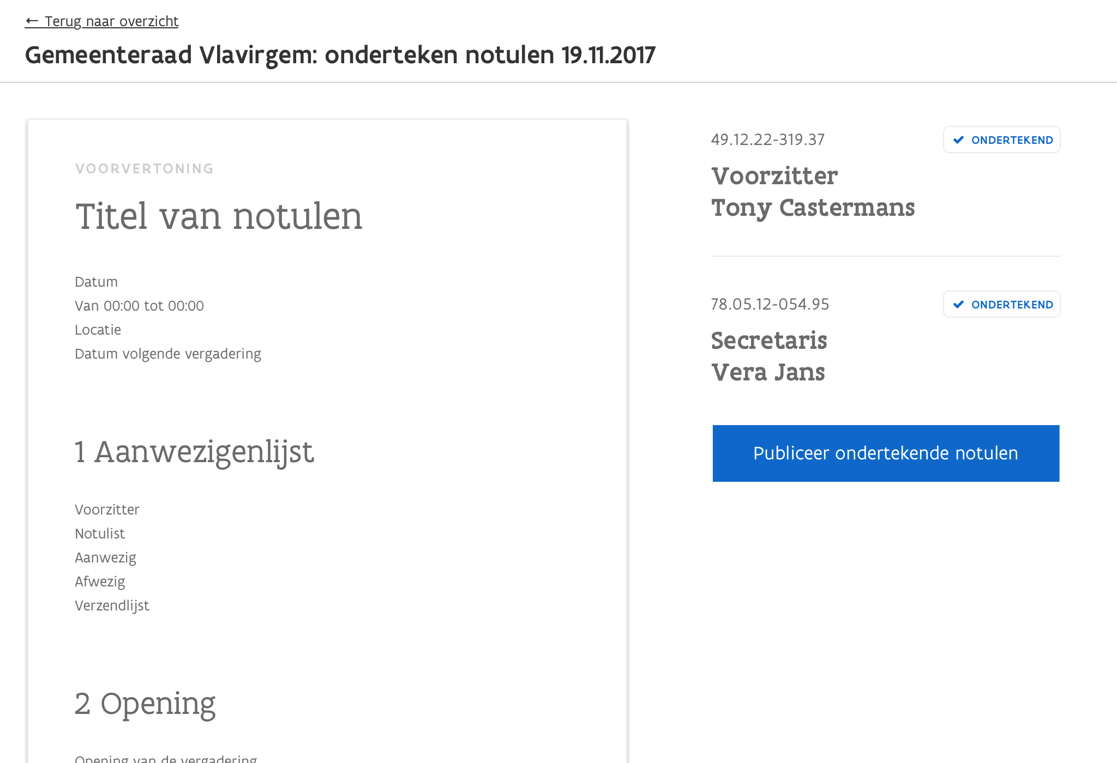The image size is (1117, 763).
Task: Select the 1 Aanwezigenlijst section heading
Action: (x=194, y=452)
